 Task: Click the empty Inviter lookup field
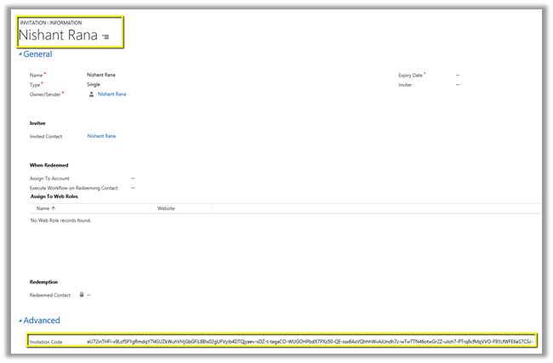[x=458, y=85]
